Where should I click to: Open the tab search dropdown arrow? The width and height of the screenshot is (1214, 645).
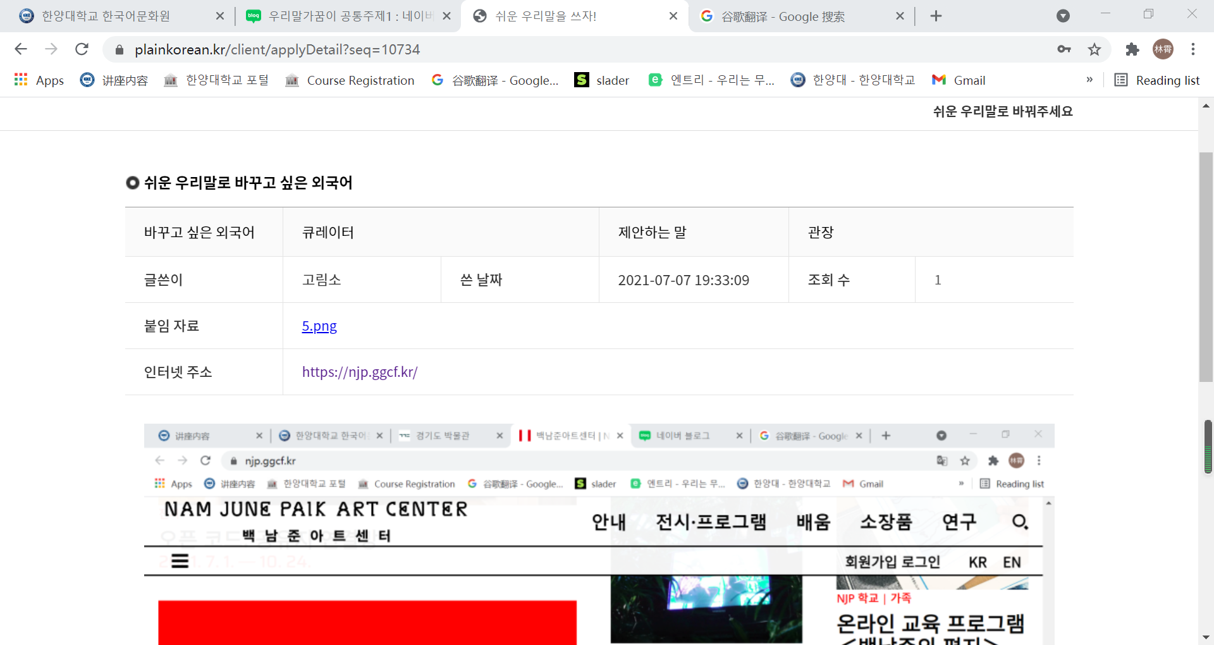click(x=1063, y=16)
